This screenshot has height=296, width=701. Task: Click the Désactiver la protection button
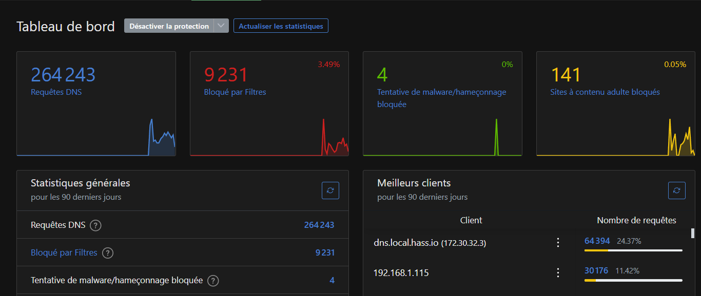pos(169,26)
